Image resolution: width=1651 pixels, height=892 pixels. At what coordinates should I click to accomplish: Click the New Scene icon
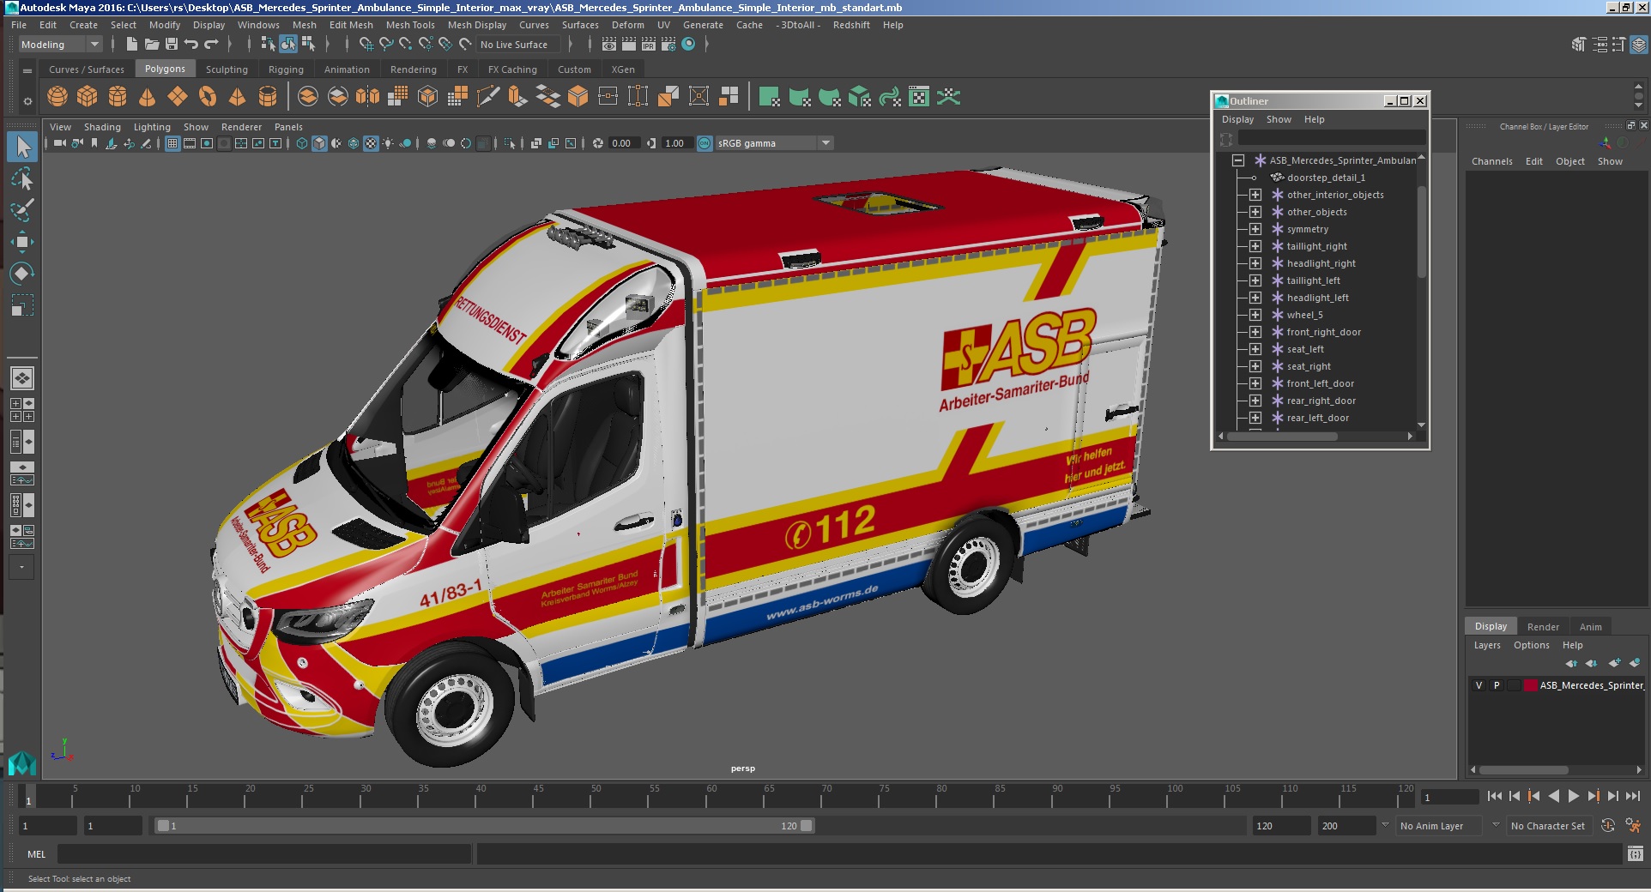coord(132,44)
